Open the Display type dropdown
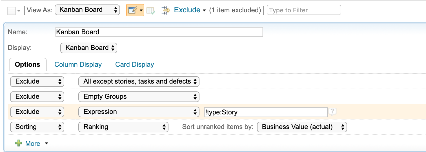The image size is (426, 152). pyautogui.click(x=89, y=48)
